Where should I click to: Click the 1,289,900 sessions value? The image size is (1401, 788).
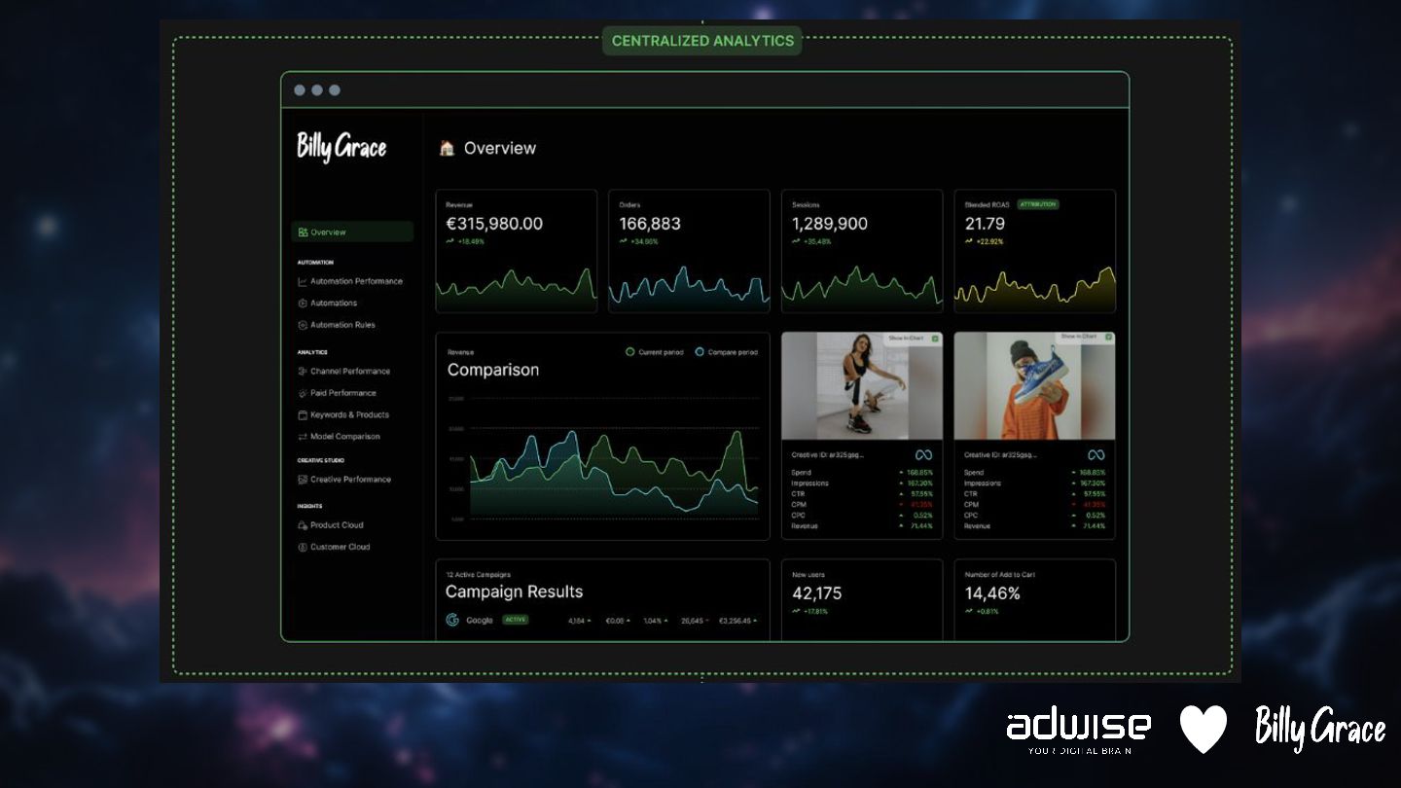click(830, 224)
